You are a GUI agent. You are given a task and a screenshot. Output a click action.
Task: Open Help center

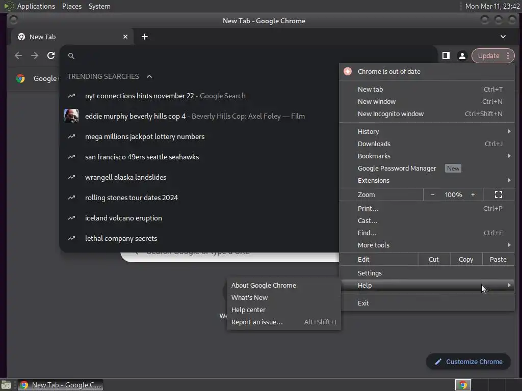(x=283, y=310)
